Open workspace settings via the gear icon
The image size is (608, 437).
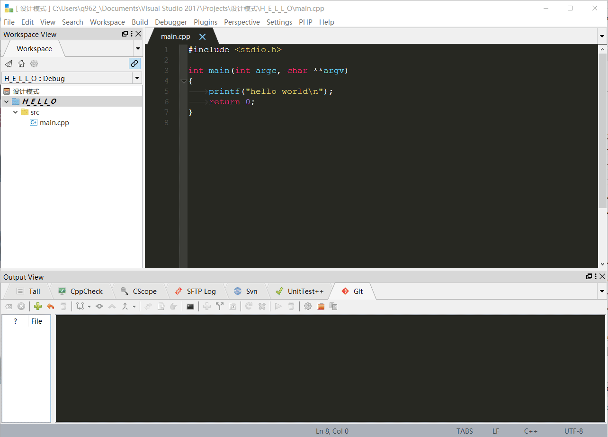[34, 63]
